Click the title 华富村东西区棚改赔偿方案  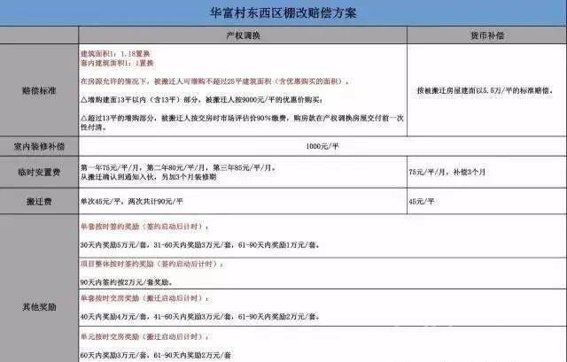(x=285, y=14)
